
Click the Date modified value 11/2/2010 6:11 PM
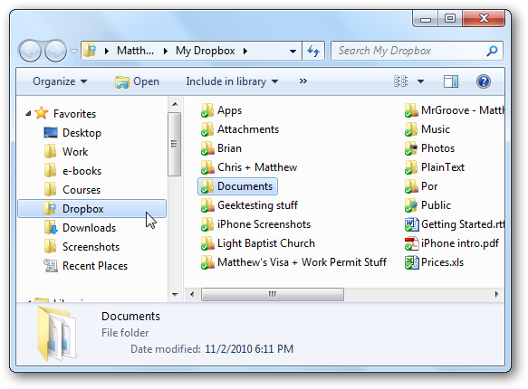(249, 349)
